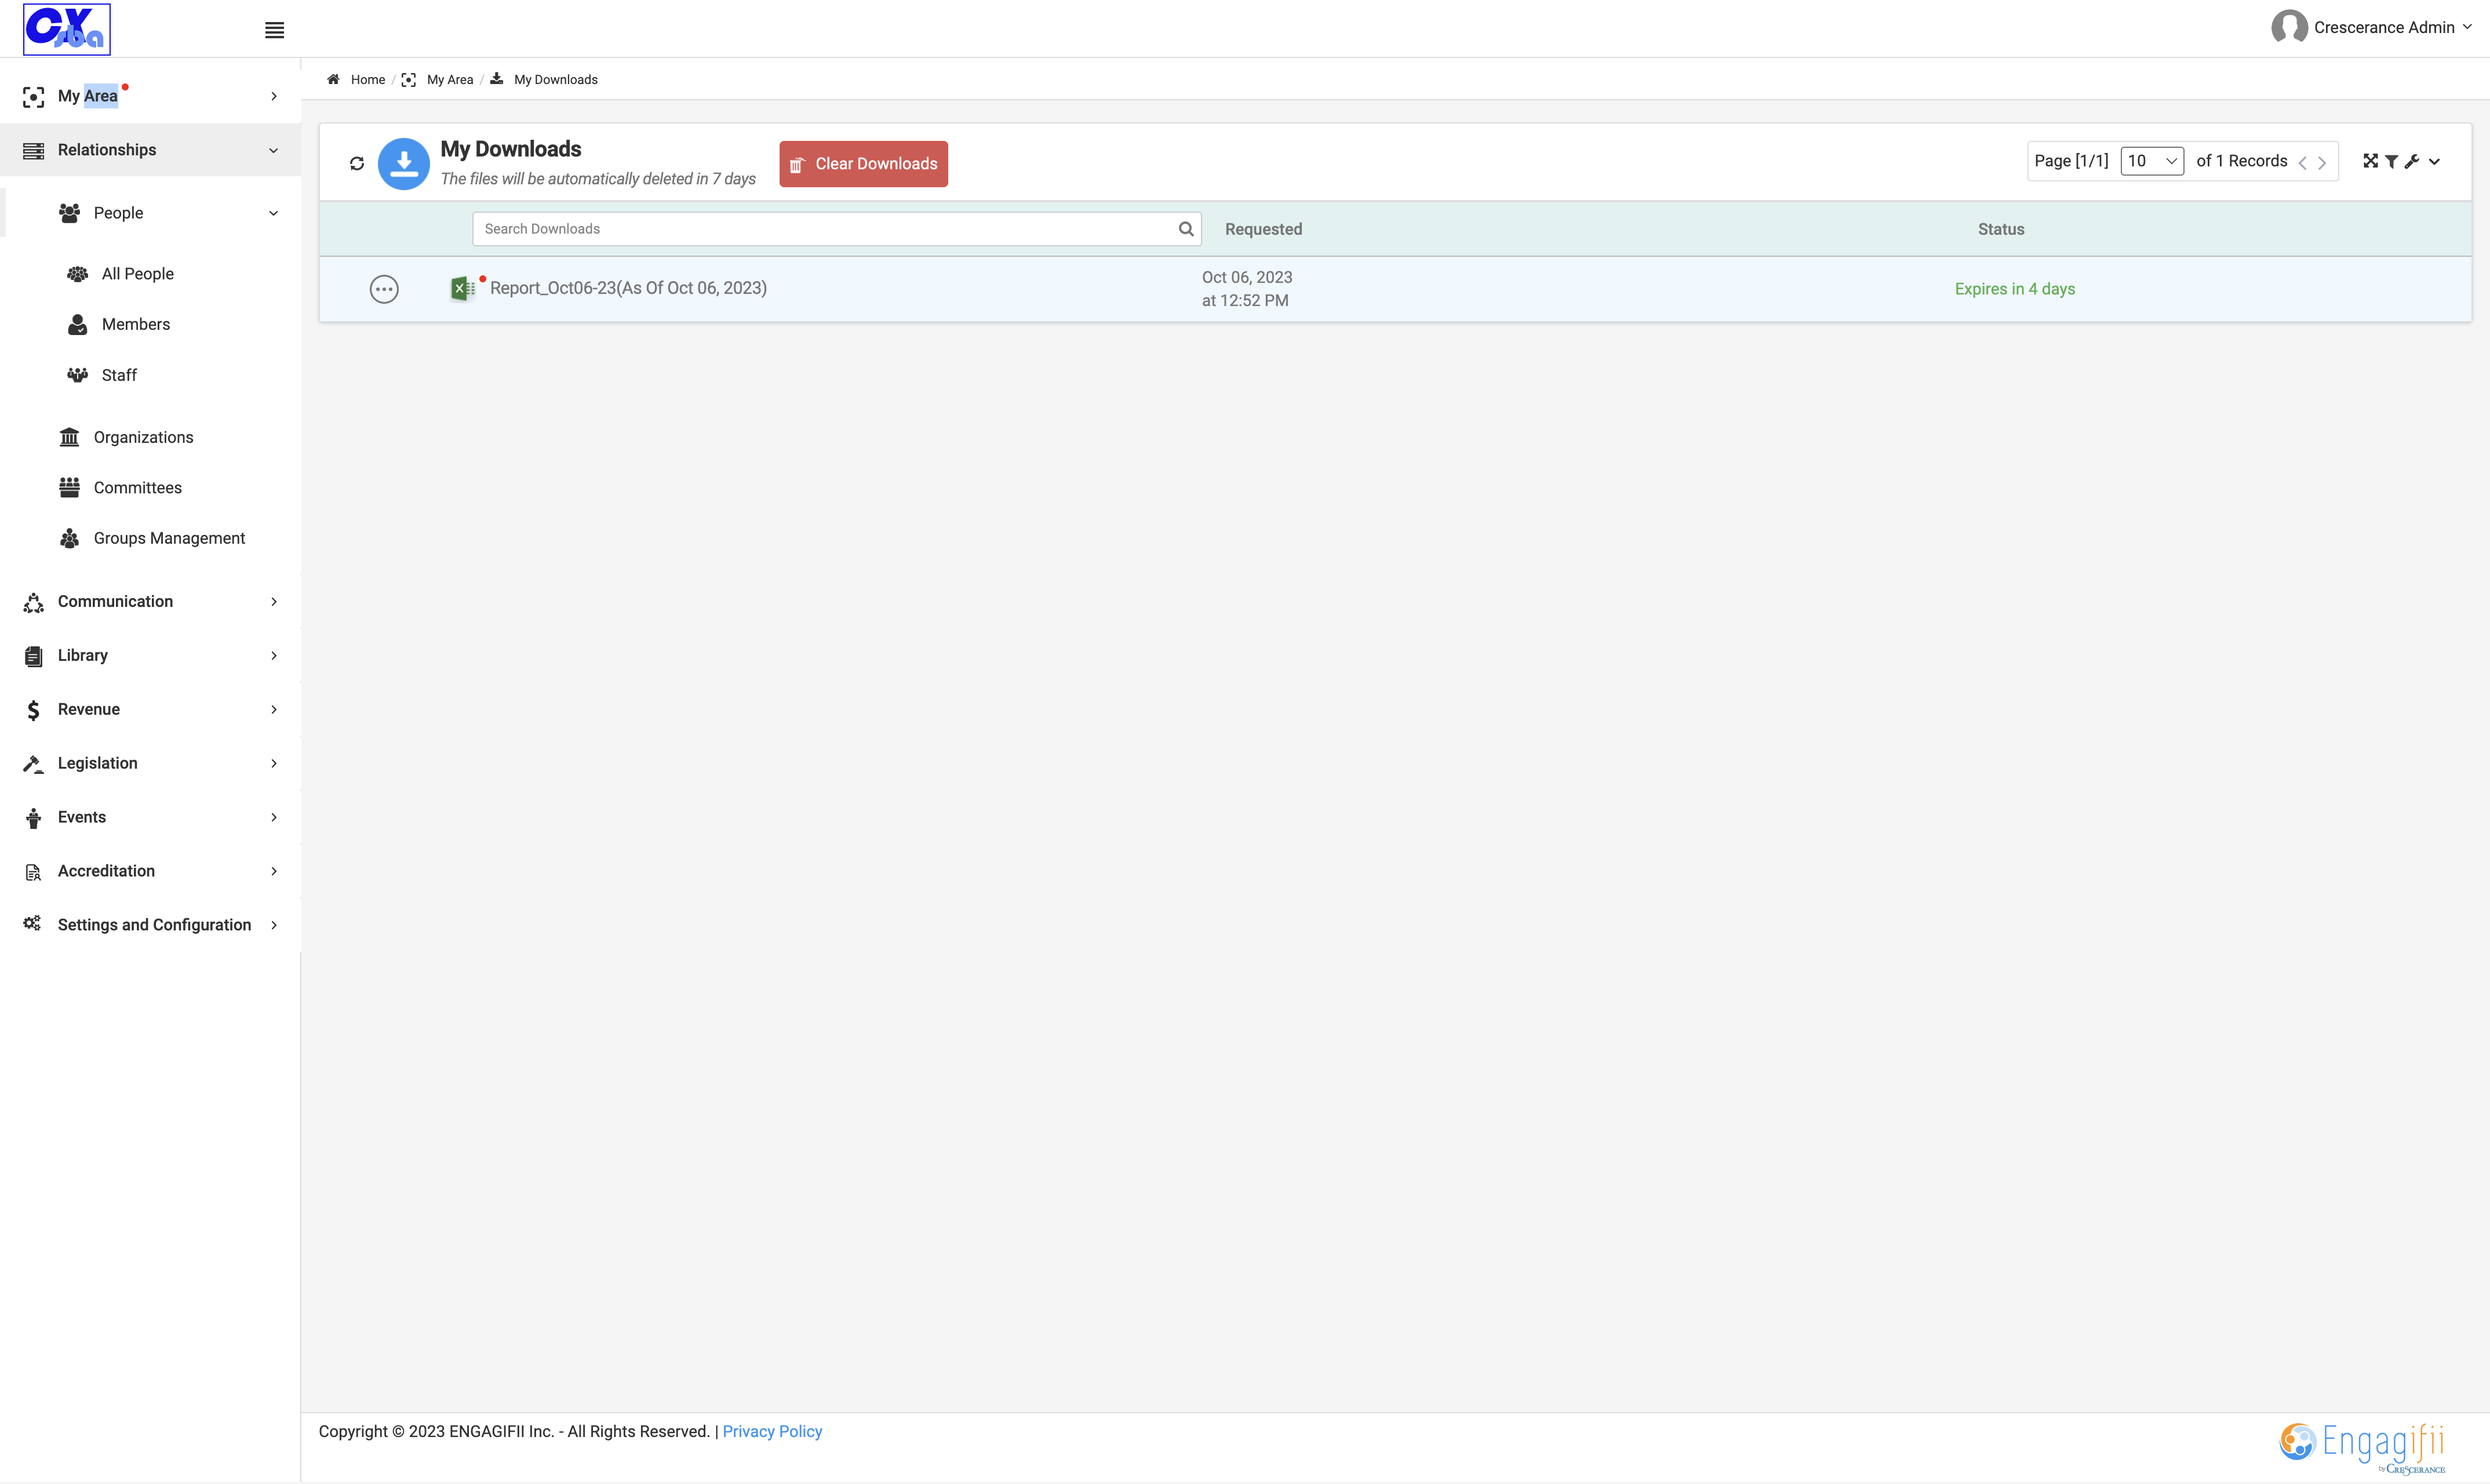
Task: Collapse the Relationships menu
Action: (x=150, y=150)
